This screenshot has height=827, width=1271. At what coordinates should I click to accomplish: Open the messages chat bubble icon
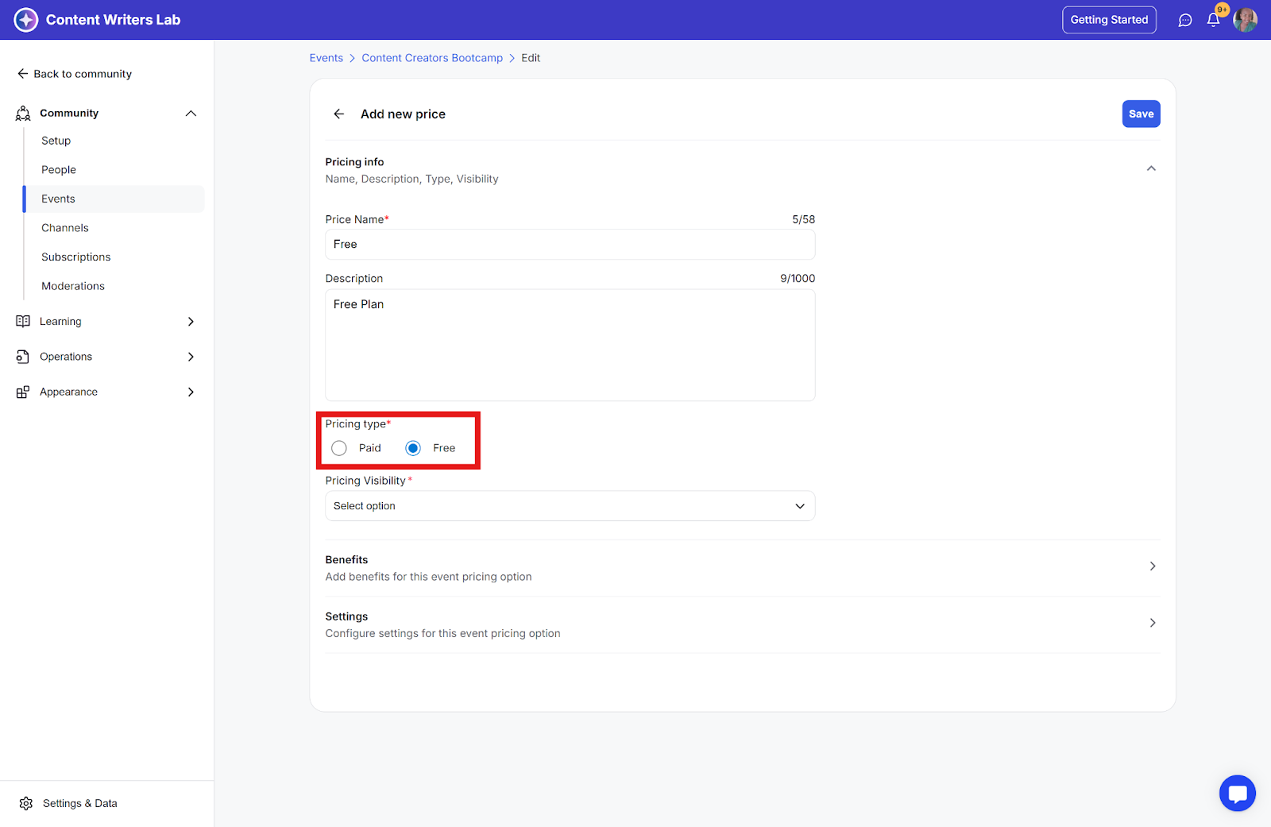pos(1185,20)
